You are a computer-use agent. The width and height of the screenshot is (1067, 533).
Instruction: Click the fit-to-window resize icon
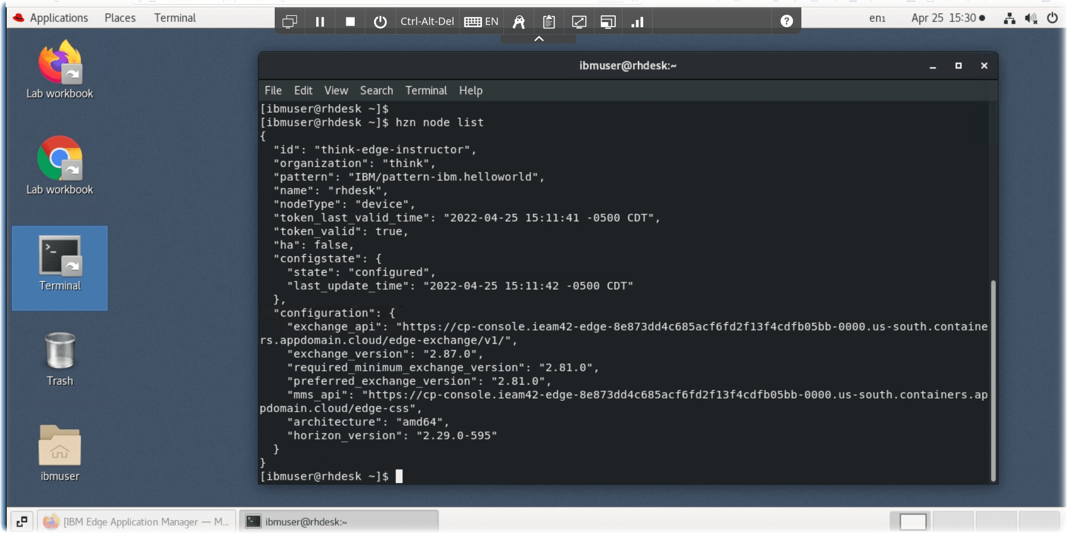click(579, 22)
